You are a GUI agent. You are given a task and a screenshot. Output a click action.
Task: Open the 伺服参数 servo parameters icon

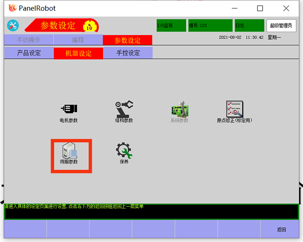pyautogui.click(x=69, y=152)
